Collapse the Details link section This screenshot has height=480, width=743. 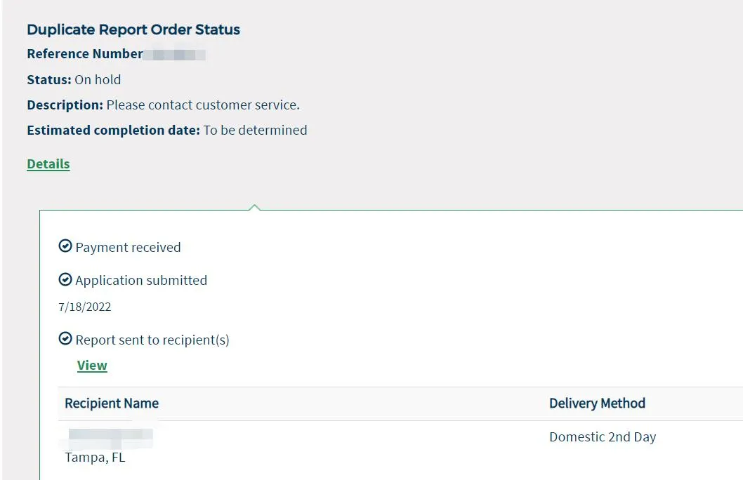(x=48, y=164)
